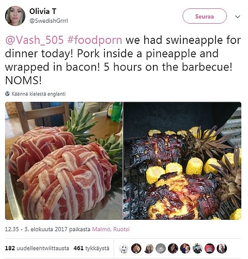Open the #foodporn hashtag

[95, 40]
